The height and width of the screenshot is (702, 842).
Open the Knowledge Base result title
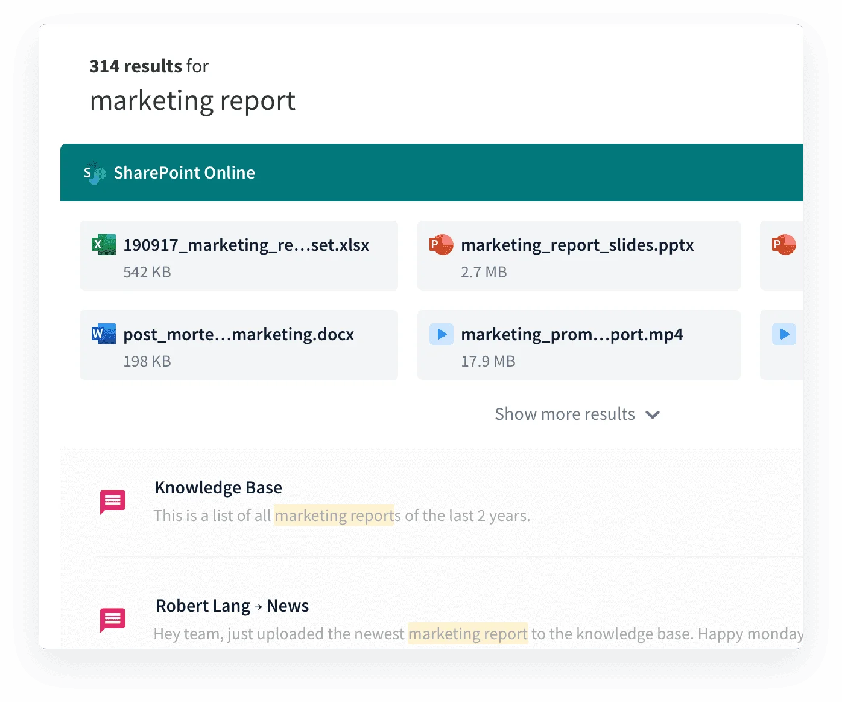pos(218,487)
